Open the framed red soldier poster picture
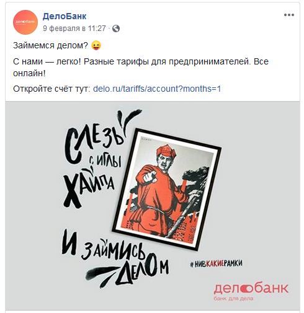The height and width of the screenshot is (313, 304). point(167,188)
